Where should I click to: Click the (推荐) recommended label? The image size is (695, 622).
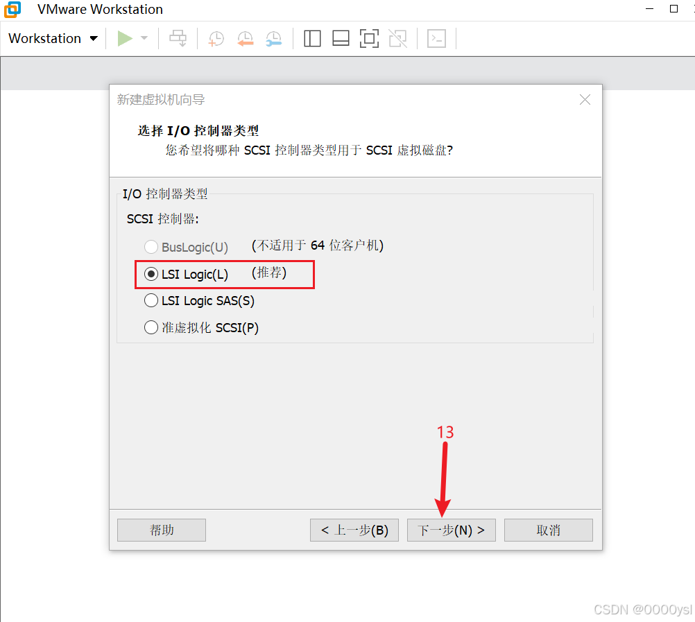tap(269, 273)
